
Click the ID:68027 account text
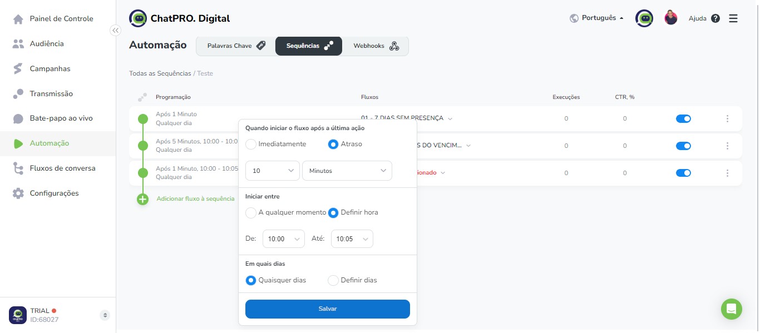pyautogui.click(x=45, y=320)
